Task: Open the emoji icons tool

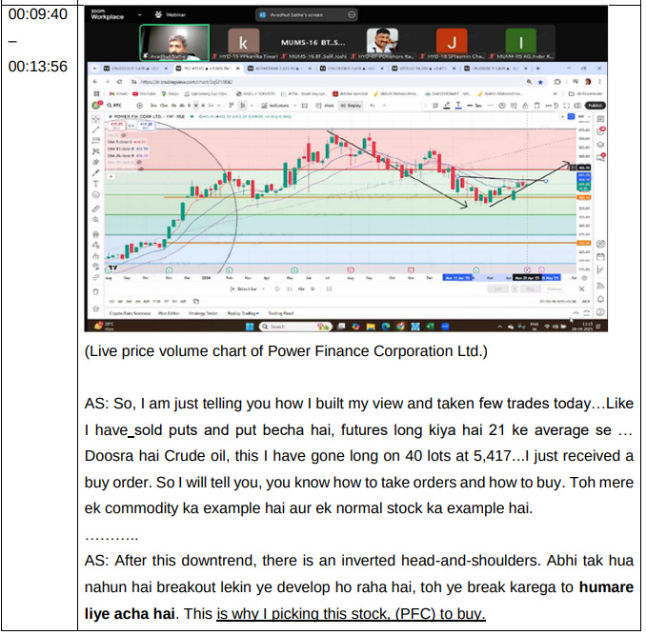Action: (x=95, y=194)
